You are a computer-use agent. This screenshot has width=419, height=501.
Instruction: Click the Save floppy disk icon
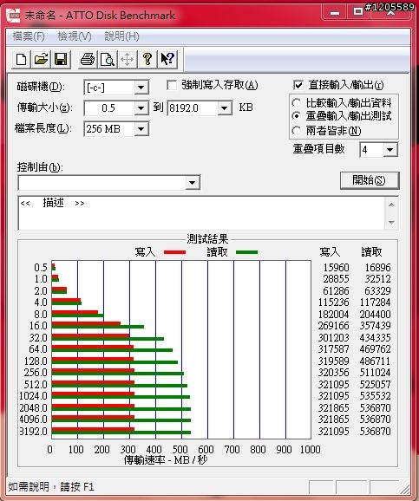61,59
